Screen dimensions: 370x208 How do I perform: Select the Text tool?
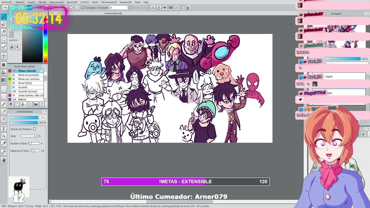click(x=4, y=128)
